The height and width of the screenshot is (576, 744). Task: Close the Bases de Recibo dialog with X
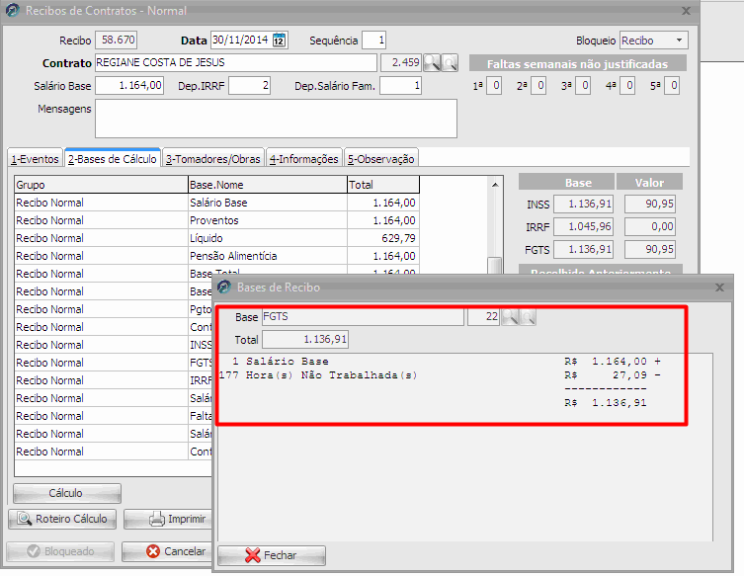click(719, 288)
